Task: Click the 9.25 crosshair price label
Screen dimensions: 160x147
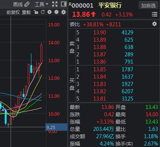Action: [56, 127]
